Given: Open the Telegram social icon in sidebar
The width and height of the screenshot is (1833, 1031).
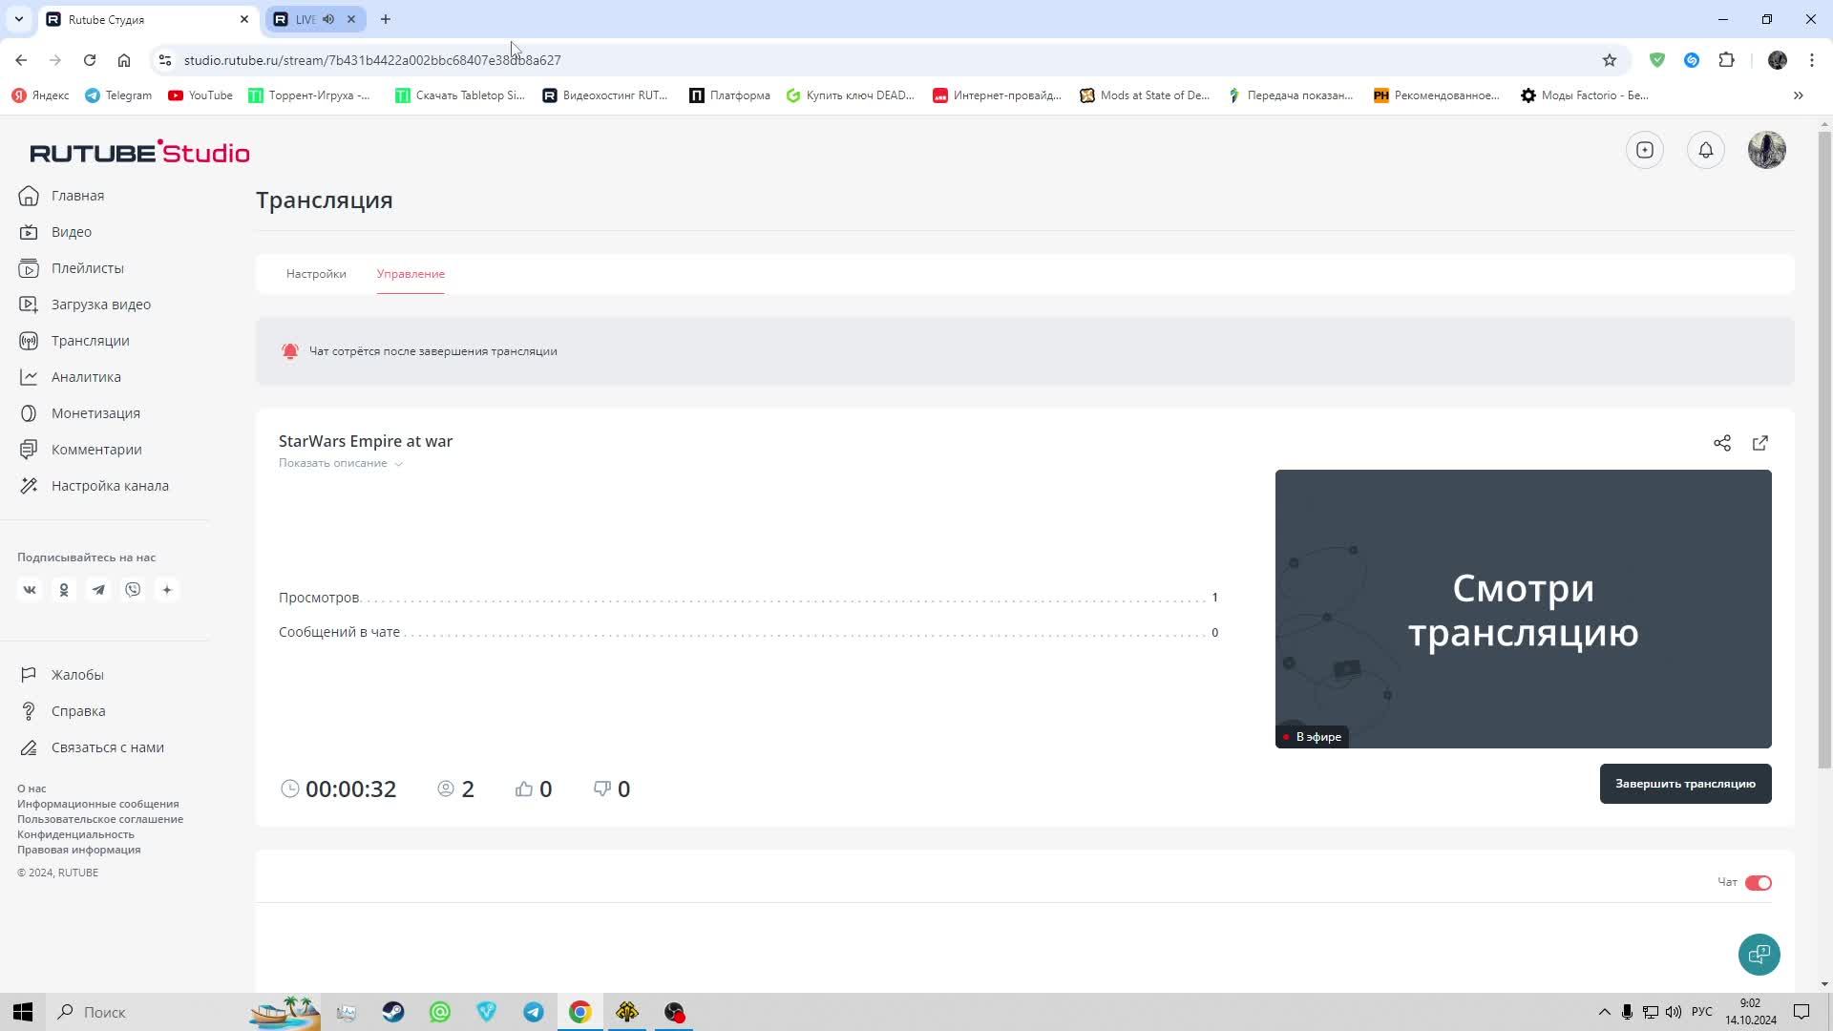Looking at the screenshot, I should click(98, 590).
